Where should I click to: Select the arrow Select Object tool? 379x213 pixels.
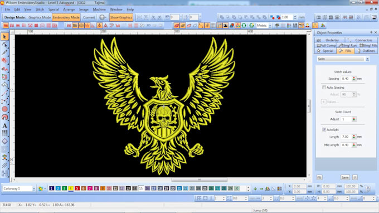pos(4,37)
